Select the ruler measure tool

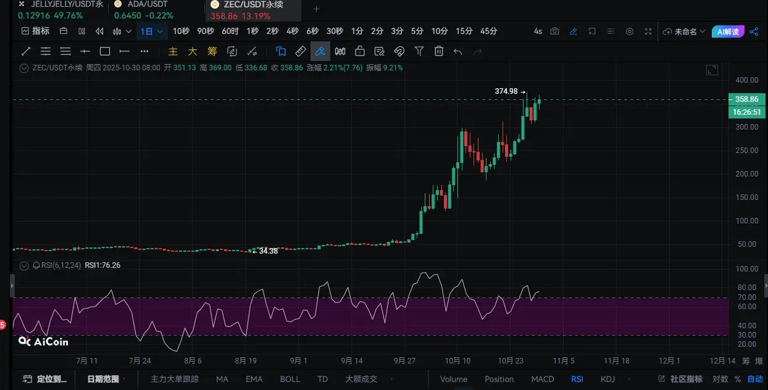point(301,51)
